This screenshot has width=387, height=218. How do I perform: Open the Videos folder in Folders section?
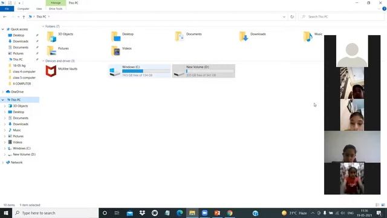click(115, 51)
